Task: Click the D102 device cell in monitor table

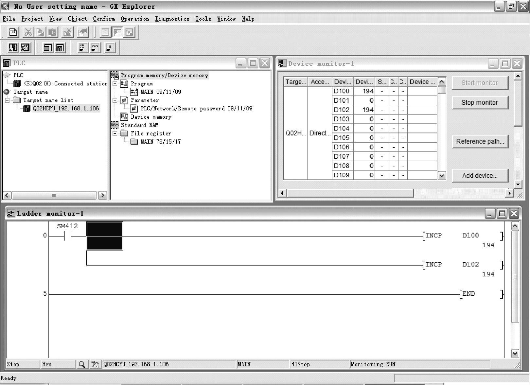Action: [342, 110]
